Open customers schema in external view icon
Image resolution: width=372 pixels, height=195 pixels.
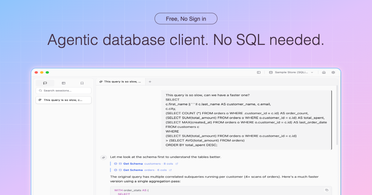tap(177, 164)
